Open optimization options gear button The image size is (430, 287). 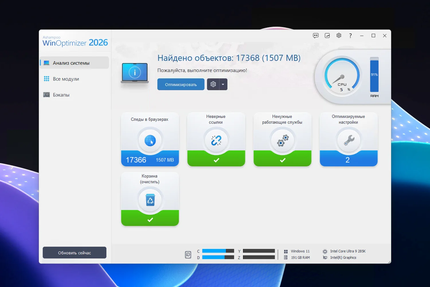(x=213, y=84)
